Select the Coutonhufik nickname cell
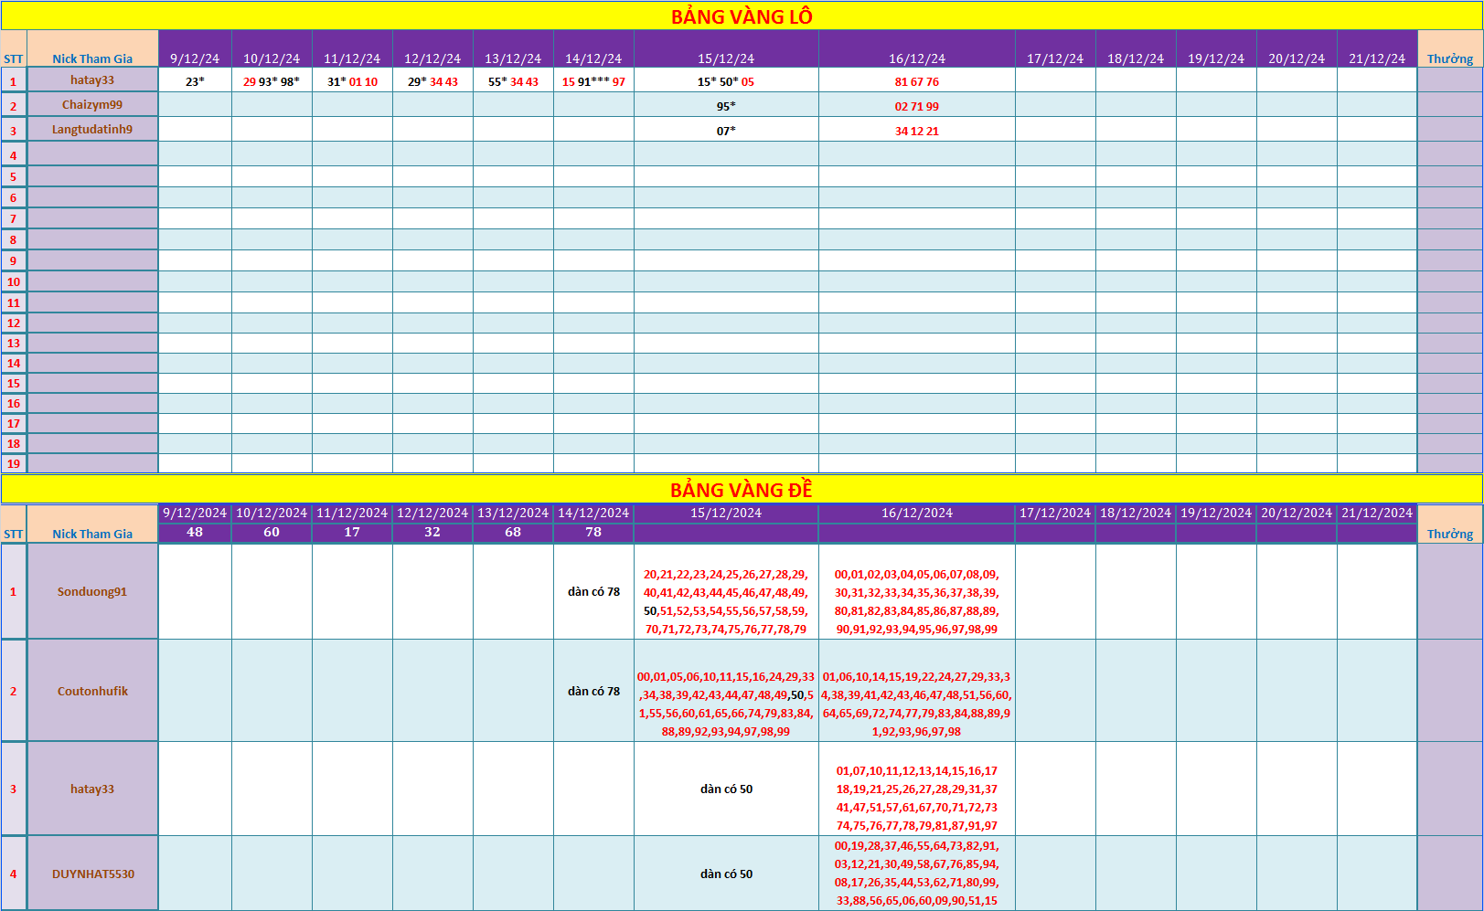The width and height of the screenshot is (1484, 911). (92, 691)
